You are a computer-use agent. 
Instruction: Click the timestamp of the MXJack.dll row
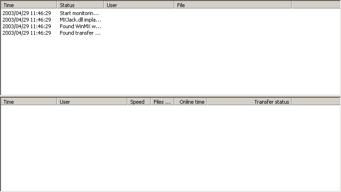[27, 20]
